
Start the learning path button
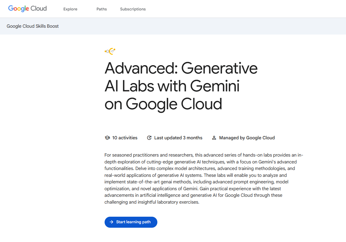click(x=131, y=222)
